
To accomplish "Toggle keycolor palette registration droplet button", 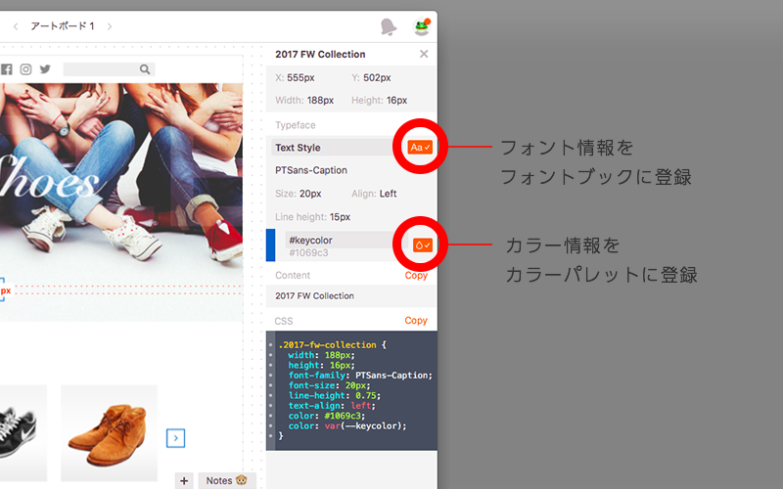I will pyautogui.click(x=423, y=245).
